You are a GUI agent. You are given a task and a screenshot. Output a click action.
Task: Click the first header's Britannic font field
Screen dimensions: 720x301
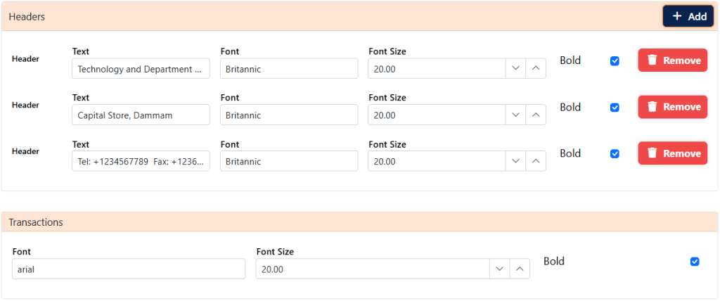[289, 69]
